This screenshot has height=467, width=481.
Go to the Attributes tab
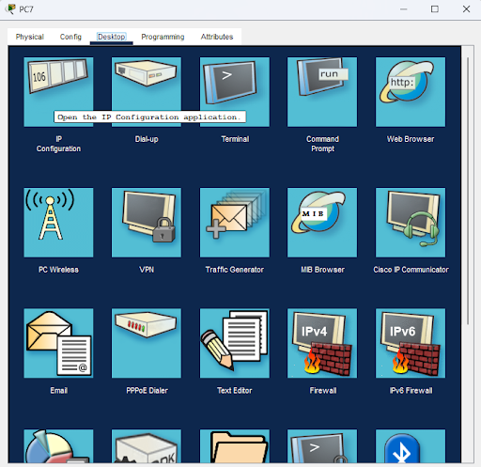[x=217, y=37]
